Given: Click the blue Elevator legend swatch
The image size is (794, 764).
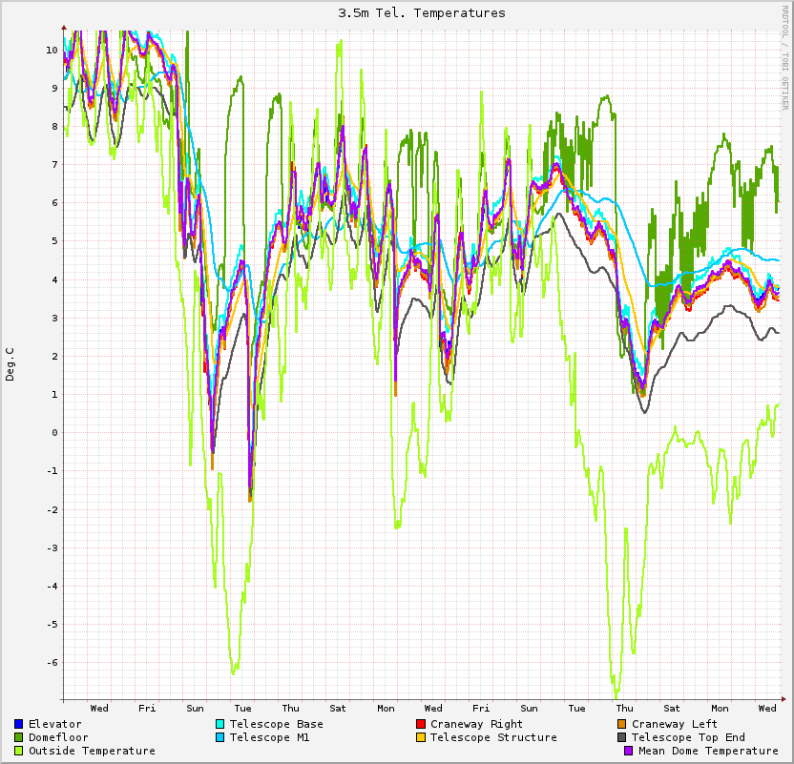Looking at the screenshot, I should (19, 724).
